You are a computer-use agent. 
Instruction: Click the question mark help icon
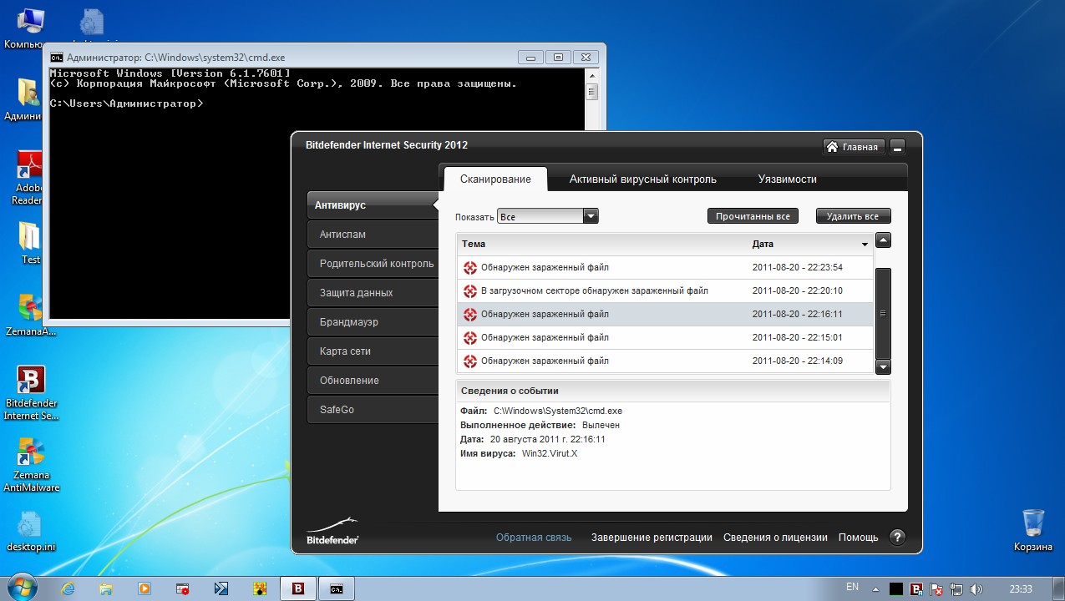[897, 538]
